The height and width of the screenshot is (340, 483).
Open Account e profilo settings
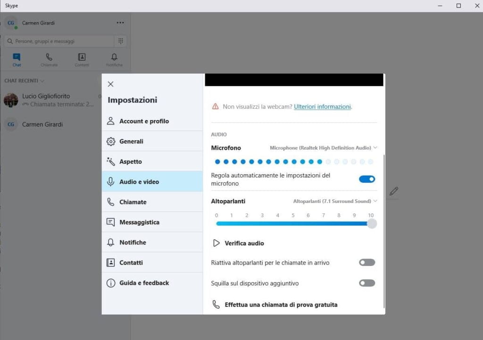click(x=152, y=121)
